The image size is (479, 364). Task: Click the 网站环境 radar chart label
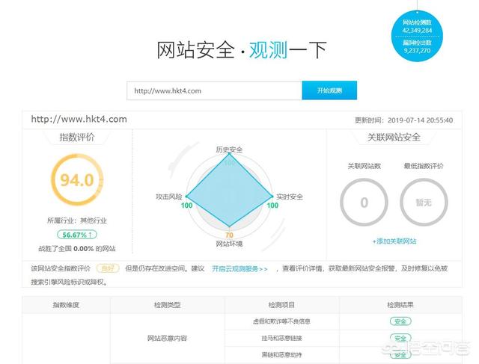[x=229, y=244]
